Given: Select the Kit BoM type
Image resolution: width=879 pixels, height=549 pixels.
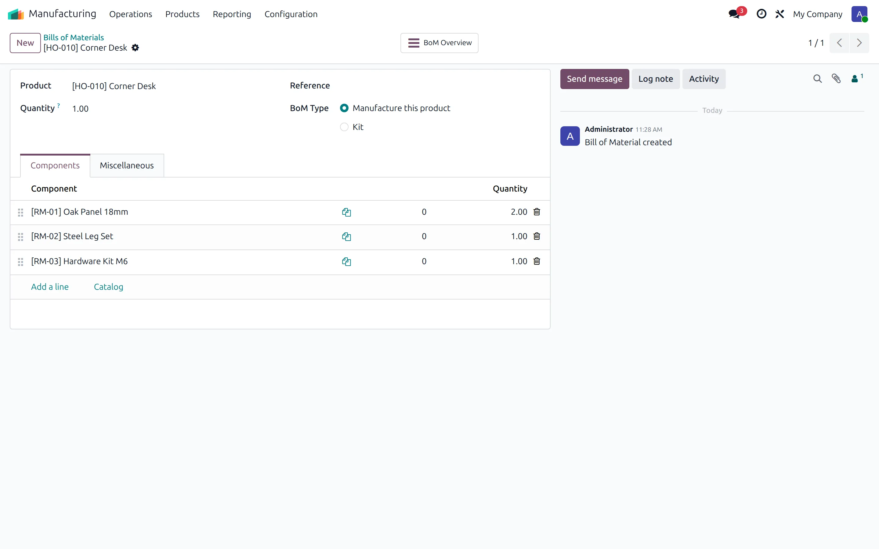Looking at the screenshot, I should coord(344,127).
